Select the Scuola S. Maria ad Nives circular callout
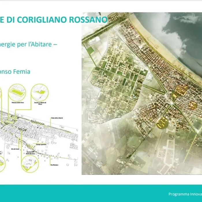Viewport: 202px width, 202px height. [x=40, y=93]
